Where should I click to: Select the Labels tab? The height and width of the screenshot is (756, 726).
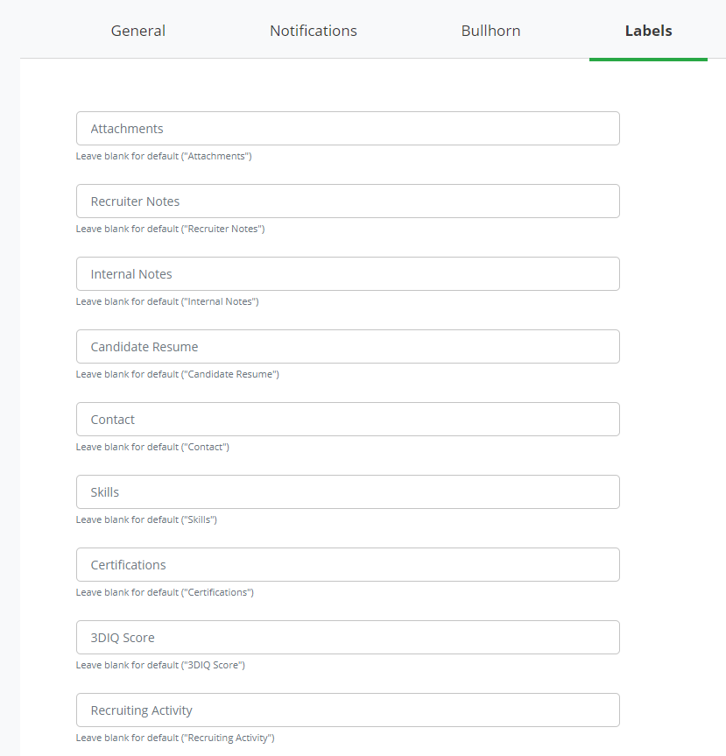point(648,31)
